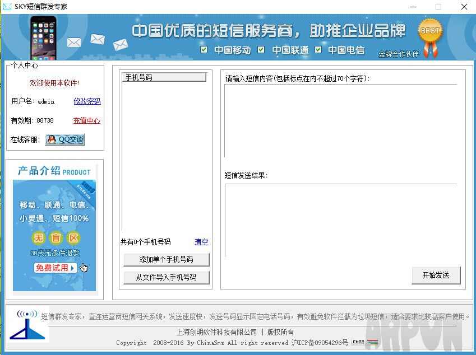
Task: Click the BEST gold medal badge
Action: click(x=430, y=38)
